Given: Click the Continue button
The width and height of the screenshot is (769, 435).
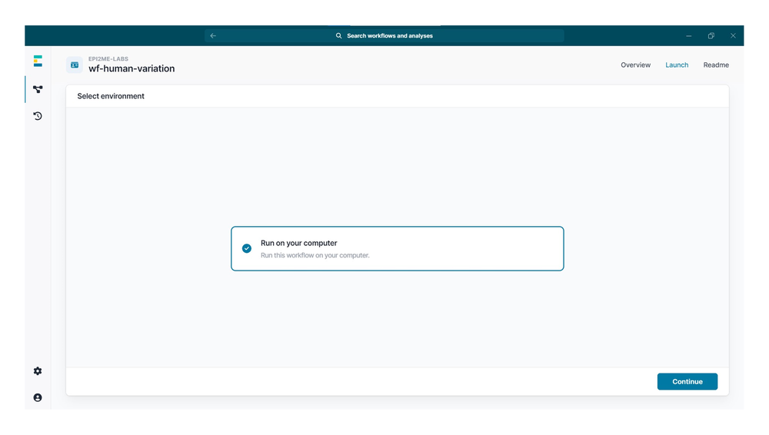Looking at the screenshot, I should coord(687,381).
